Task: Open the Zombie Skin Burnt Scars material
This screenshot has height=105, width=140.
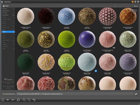Action: tap(26, 16)
